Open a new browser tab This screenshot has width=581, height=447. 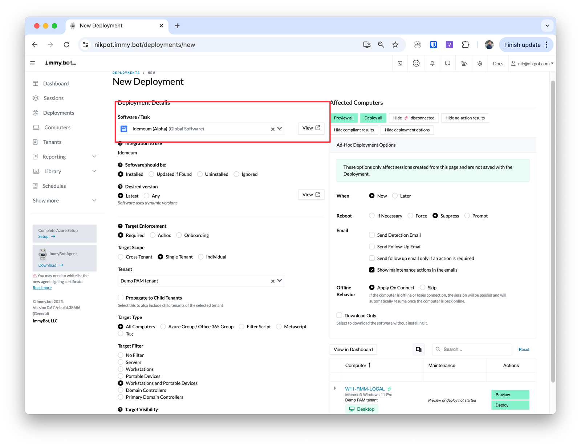click(x=177, y=25)
